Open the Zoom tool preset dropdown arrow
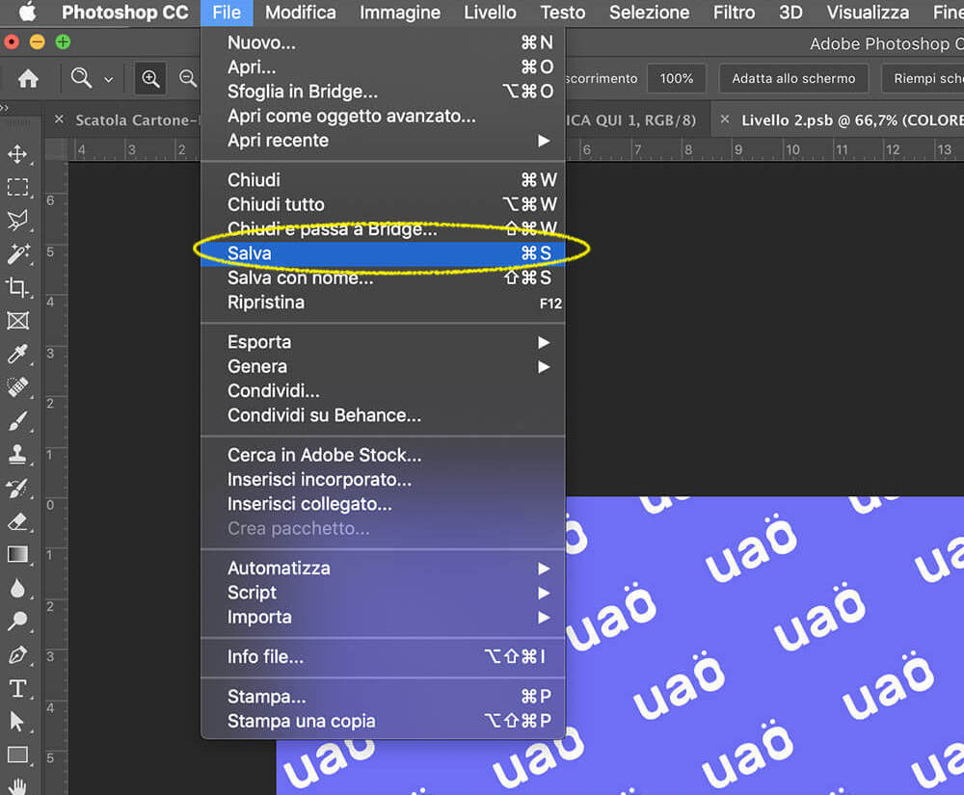The image size is (964, 795). coord(108,80)
